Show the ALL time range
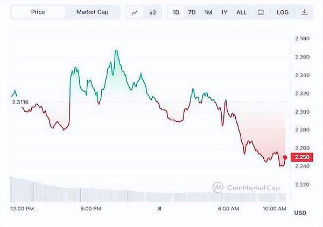Image resolution: width=323 pixels, height=227 pixels. (x=242, y=12)
